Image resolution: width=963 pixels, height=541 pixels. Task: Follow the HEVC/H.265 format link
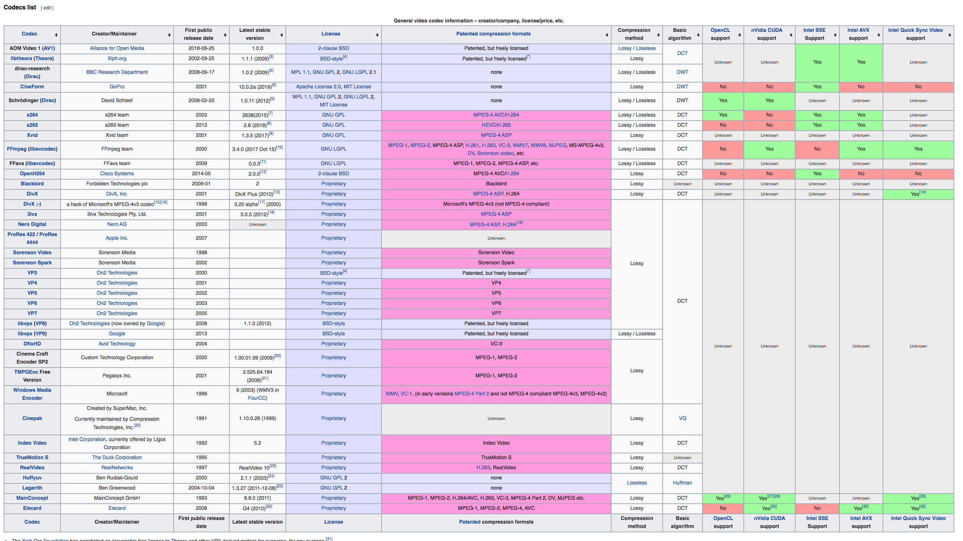tap(496, 125)
